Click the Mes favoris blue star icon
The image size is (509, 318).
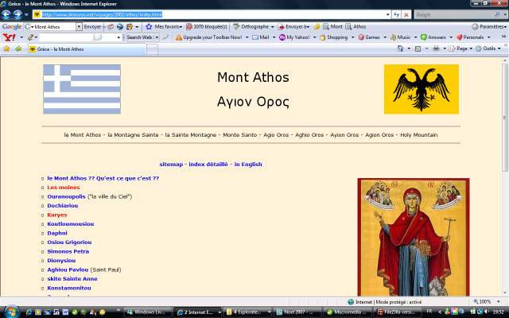click(x=149, y=26)
